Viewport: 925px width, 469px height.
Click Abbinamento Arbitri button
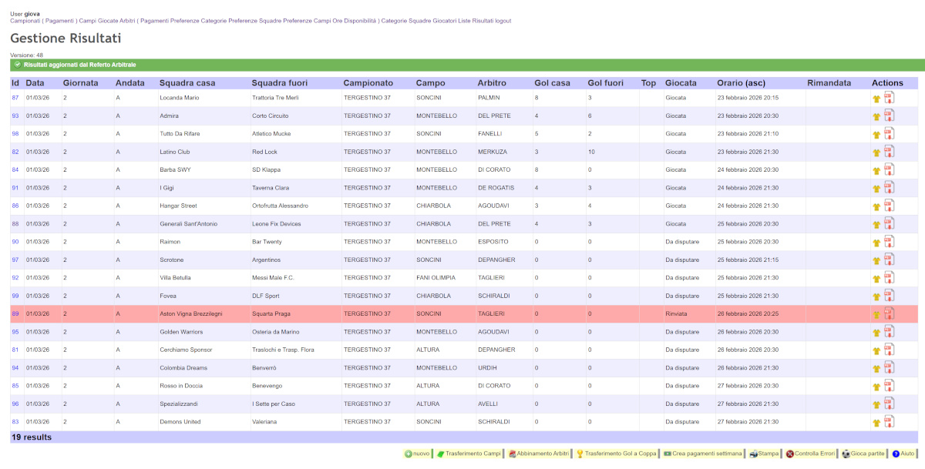click(x=540, y=454)
